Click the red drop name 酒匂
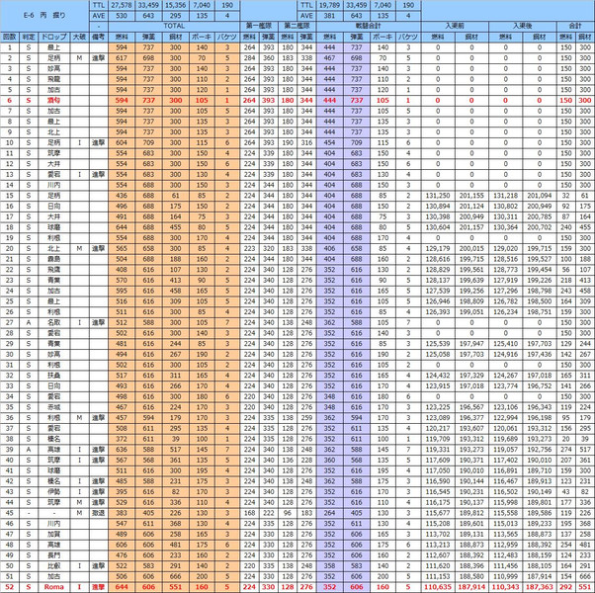This screenshot has height=593, width=595. coord(53,101)
